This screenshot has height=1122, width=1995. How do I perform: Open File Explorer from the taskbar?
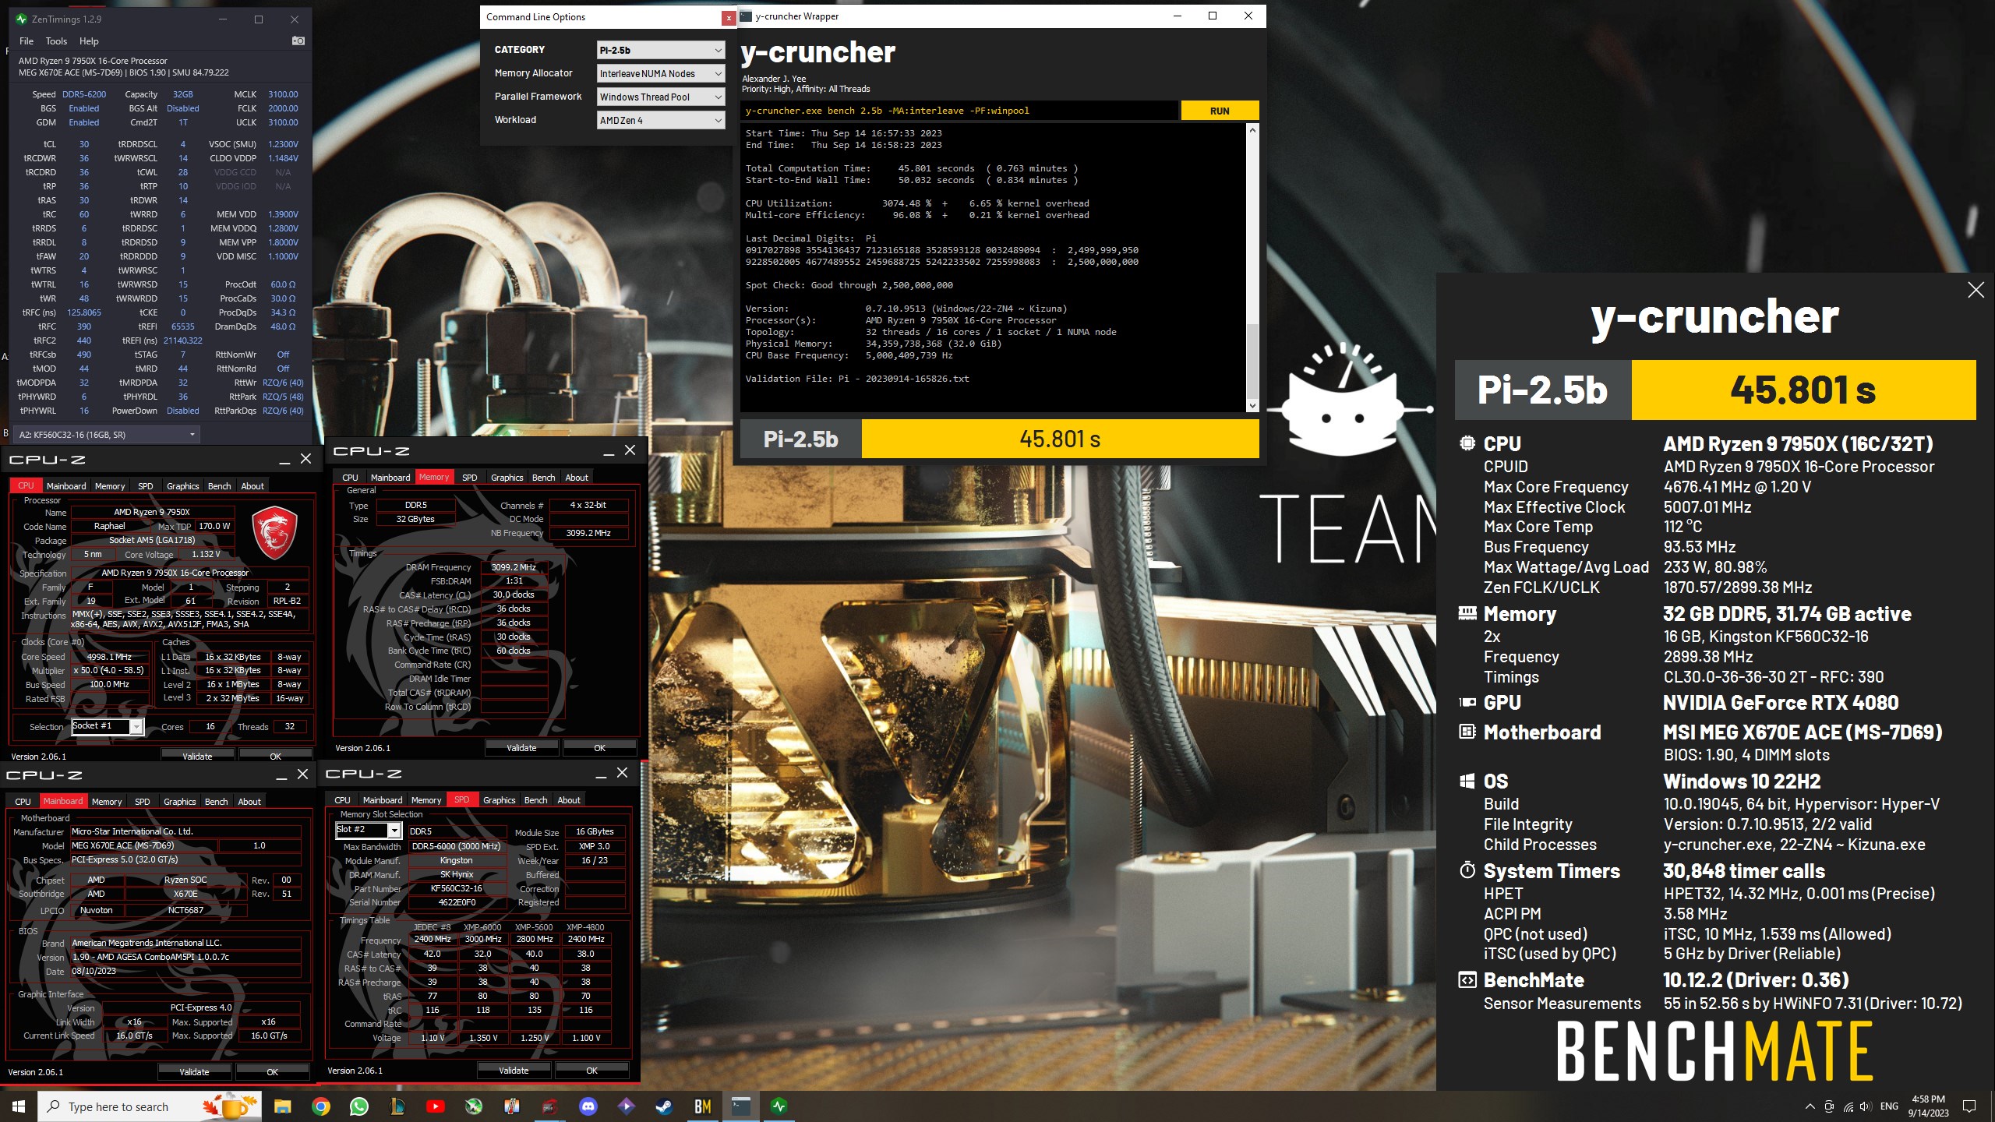click(282, 1106)
